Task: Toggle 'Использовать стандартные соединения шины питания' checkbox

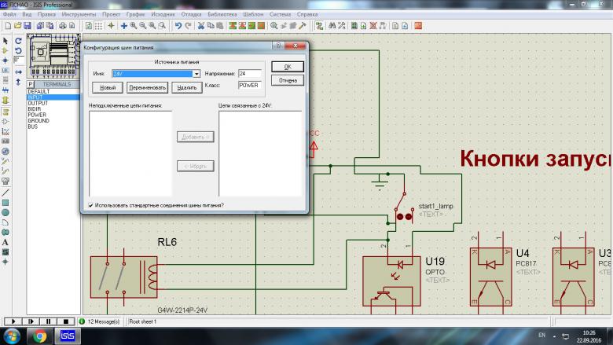Action: [90, 205]
